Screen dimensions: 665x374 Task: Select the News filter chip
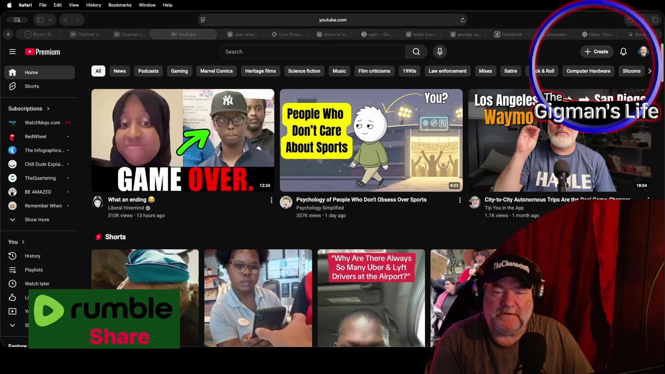(x=119, y=71)
